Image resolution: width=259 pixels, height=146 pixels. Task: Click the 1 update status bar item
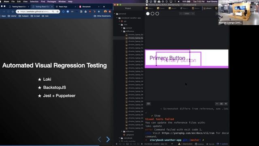click(x=222, y=144)
